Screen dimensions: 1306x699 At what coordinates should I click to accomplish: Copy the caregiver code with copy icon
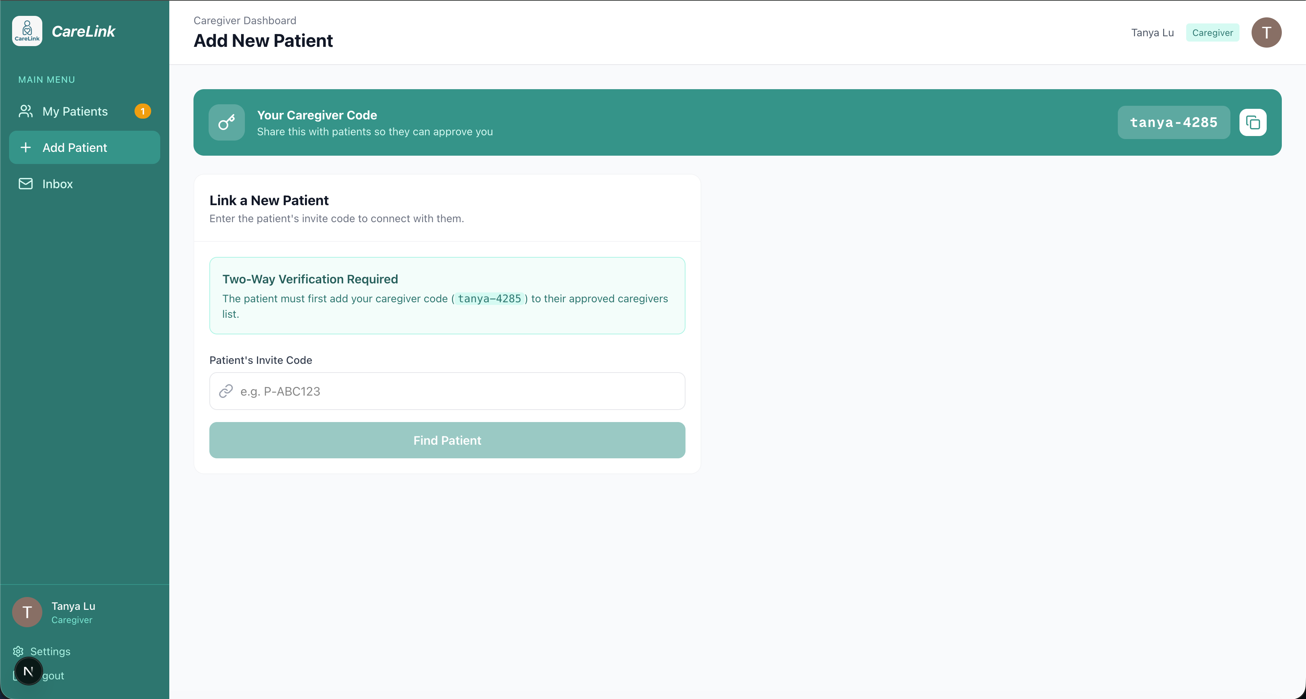tap(1253, 123)
